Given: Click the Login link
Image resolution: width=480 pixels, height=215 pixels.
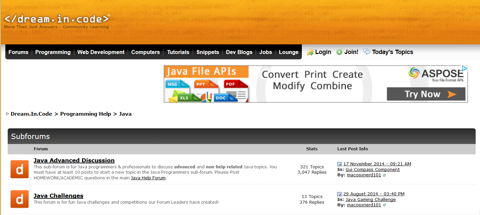Looking at the screenshot, I should click(323, 52).
